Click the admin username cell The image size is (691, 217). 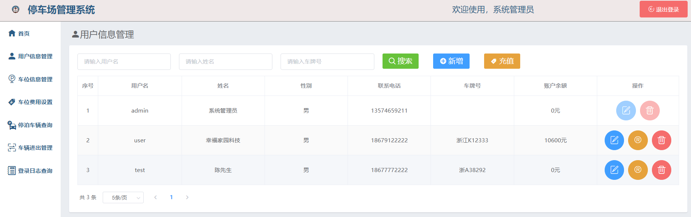140,111
